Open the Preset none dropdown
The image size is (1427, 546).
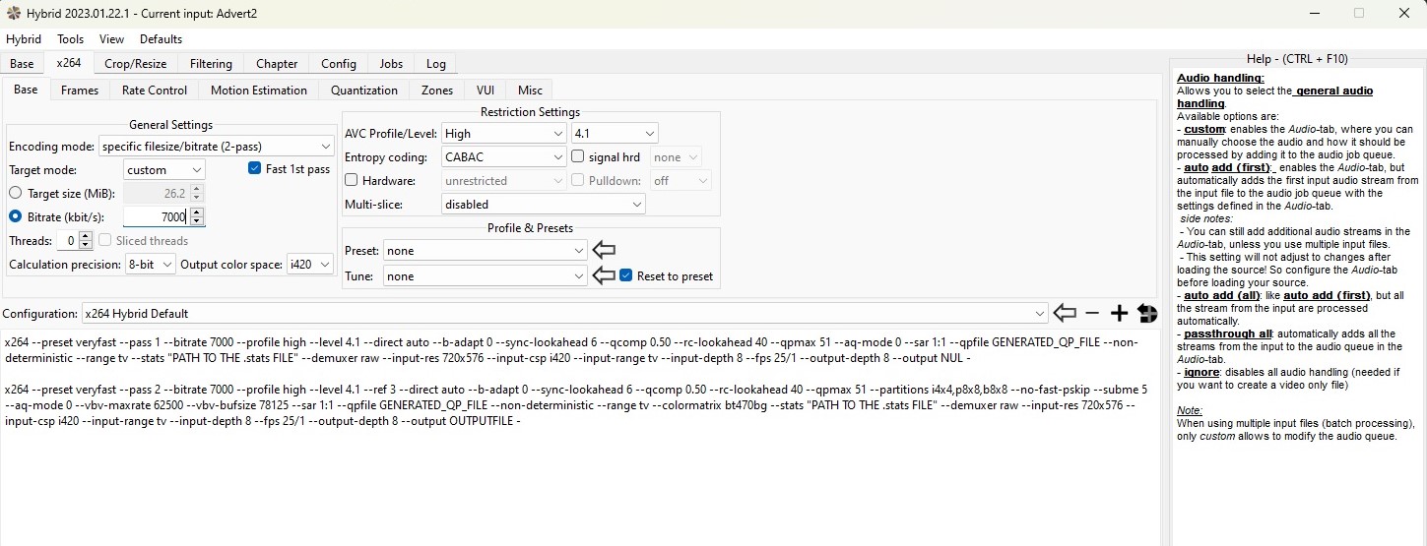tap(486, 251)
